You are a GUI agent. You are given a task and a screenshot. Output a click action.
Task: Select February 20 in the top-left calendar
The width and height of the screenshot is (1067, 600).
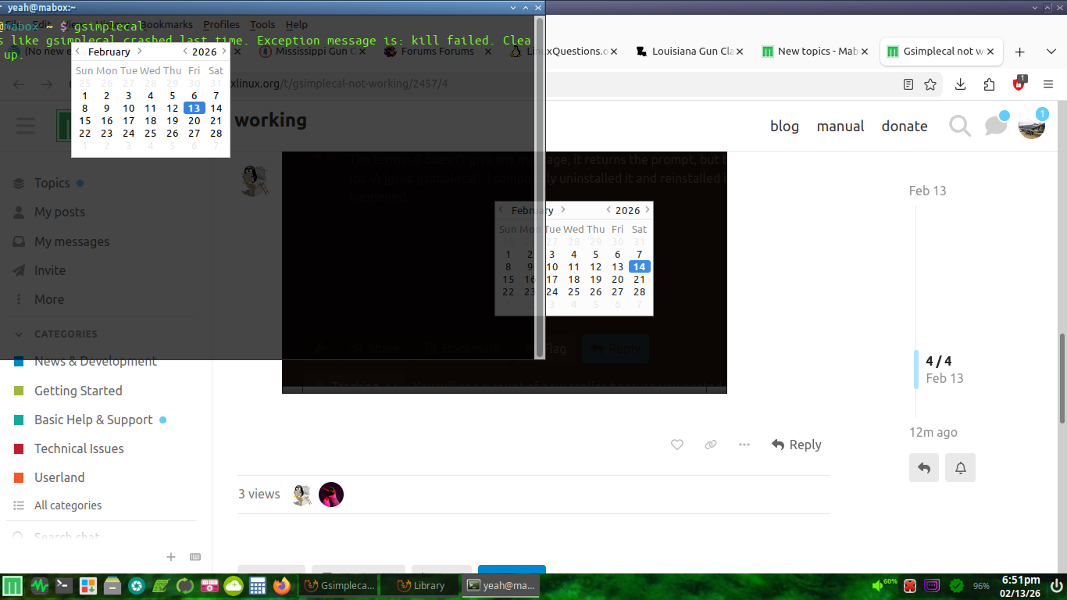194,120
